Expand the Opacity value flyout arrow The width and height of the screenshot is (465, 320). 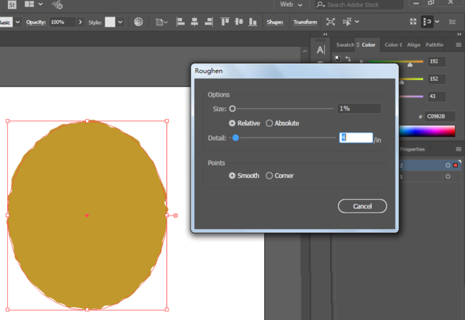click(81, 22)
